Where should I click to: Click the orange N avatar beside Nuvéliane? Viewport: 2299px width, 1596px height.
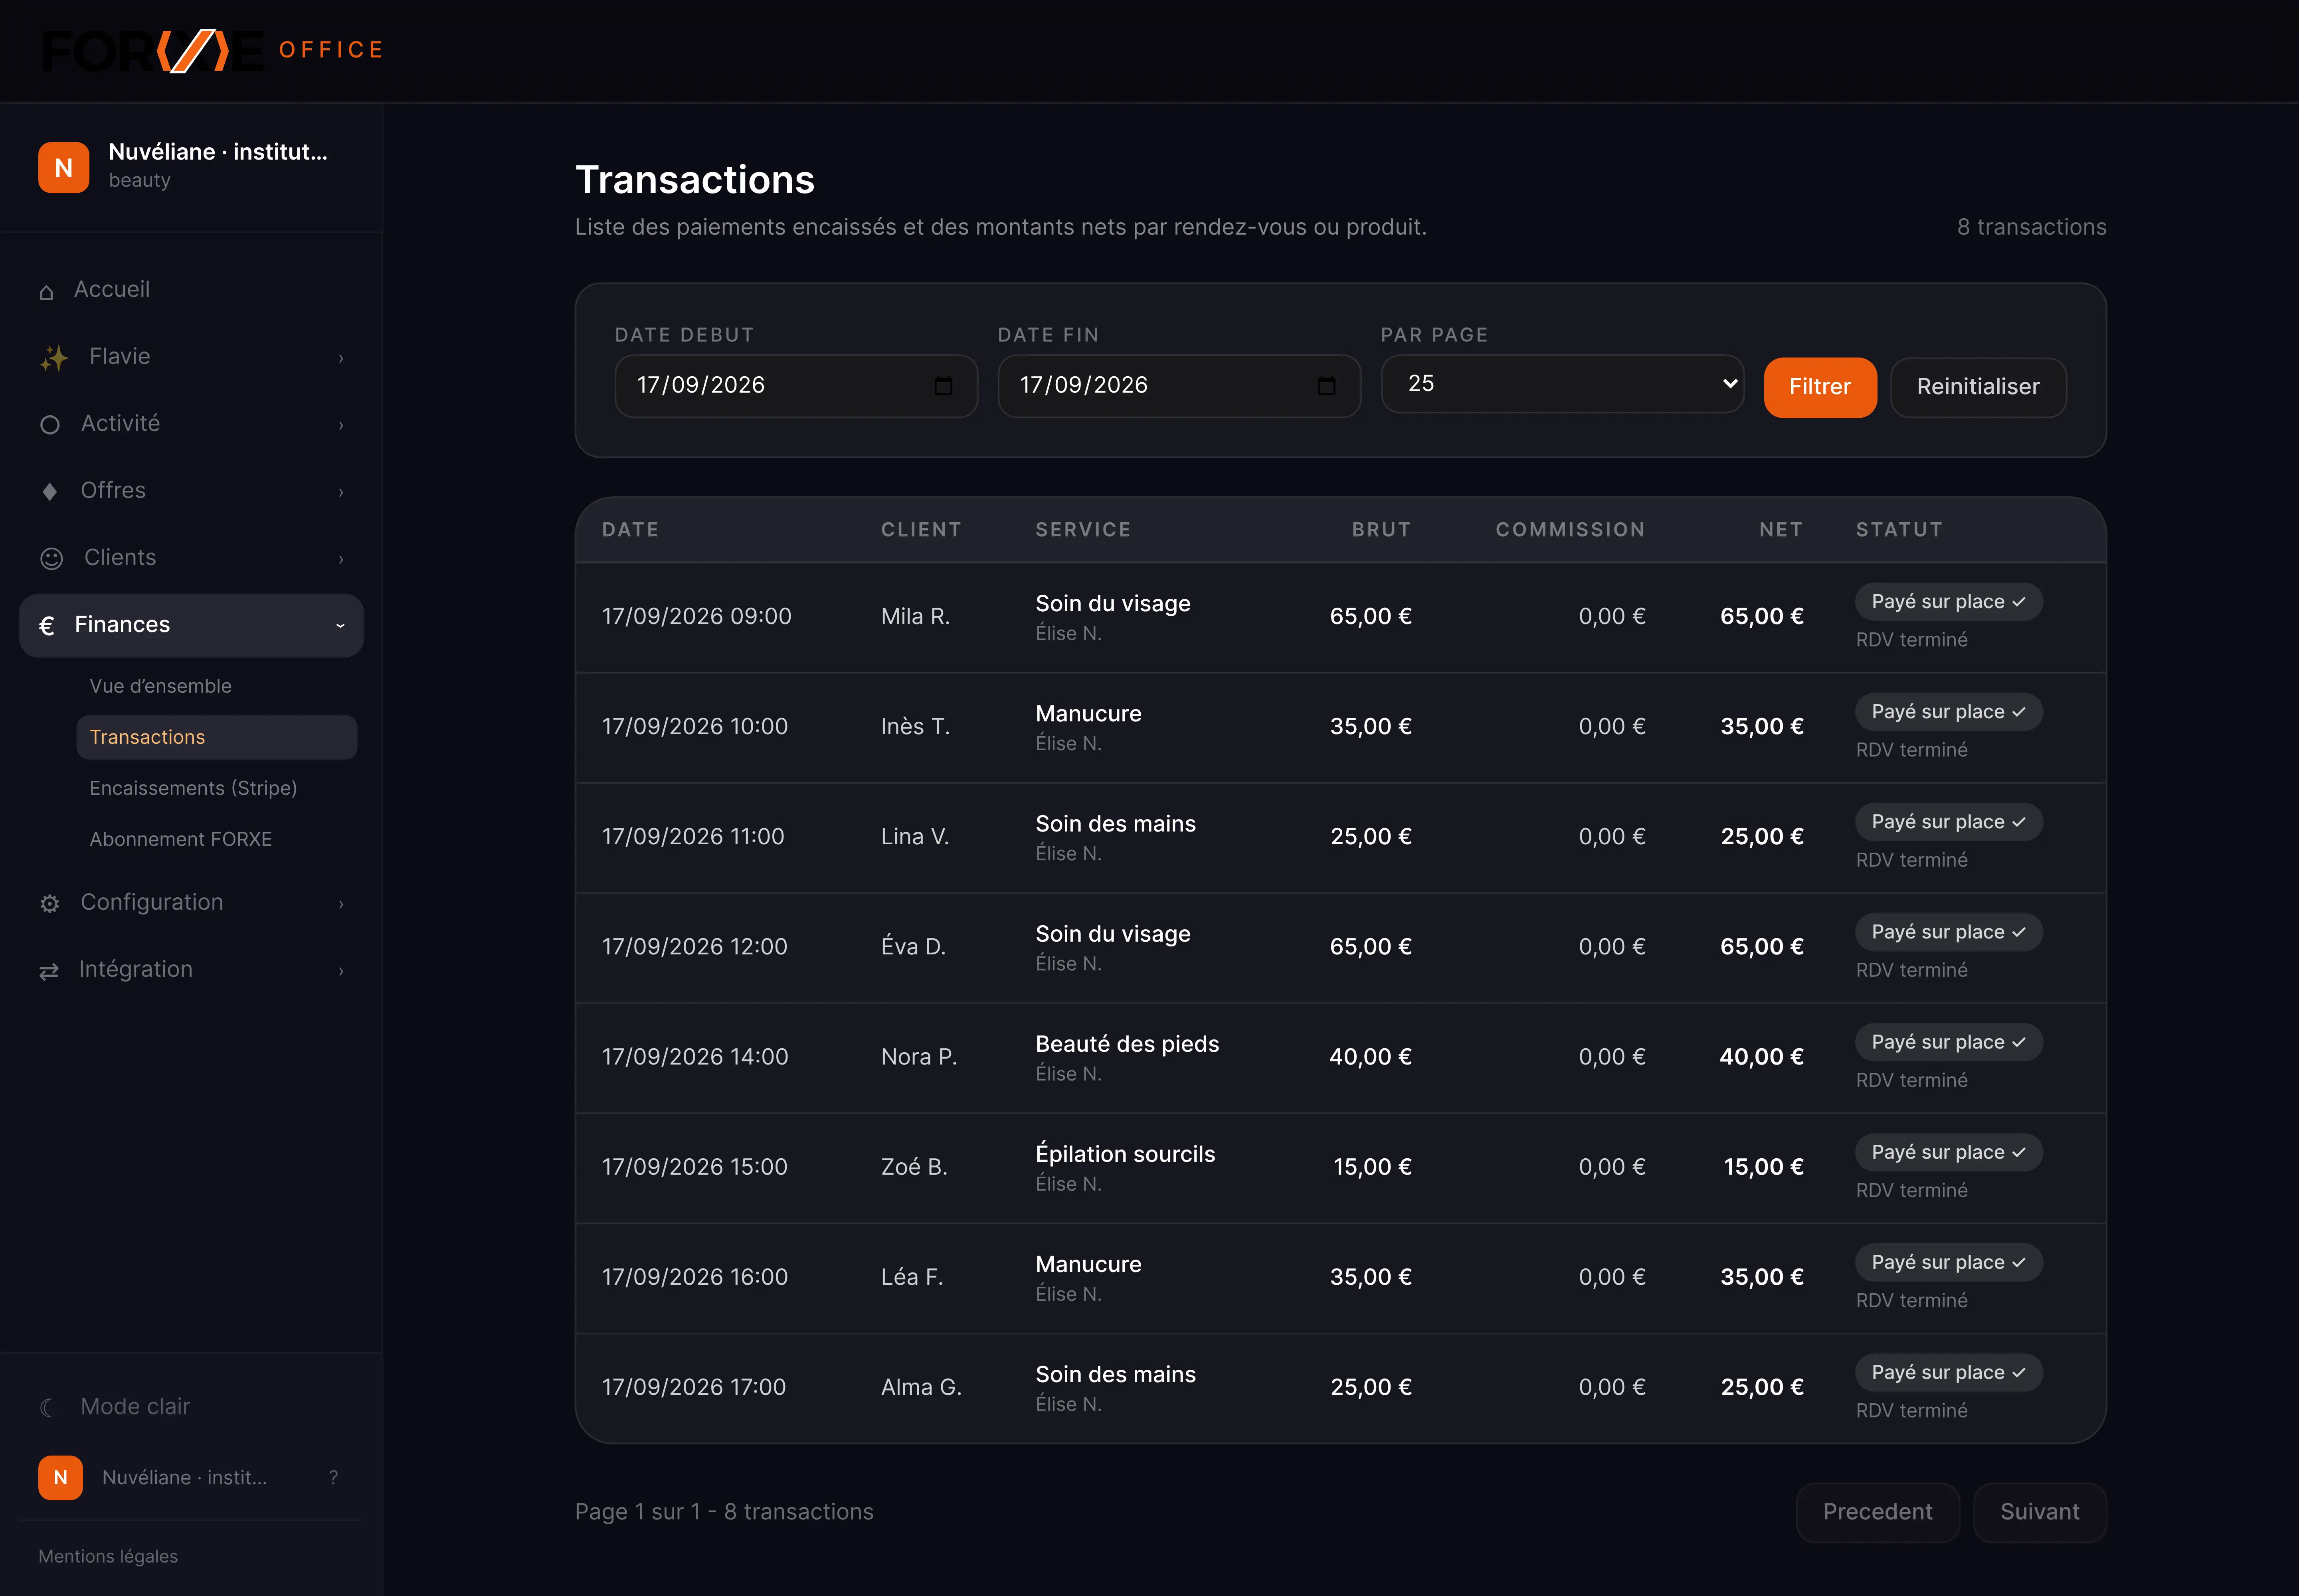point(64,167)
